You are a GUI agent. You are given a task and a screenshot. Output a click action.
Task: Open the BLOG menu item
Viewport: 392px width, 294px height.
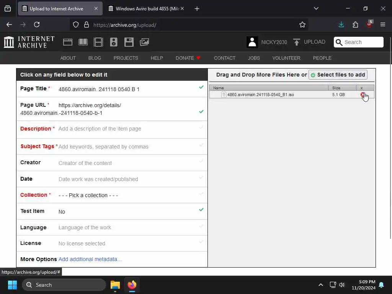click(95, 58)
